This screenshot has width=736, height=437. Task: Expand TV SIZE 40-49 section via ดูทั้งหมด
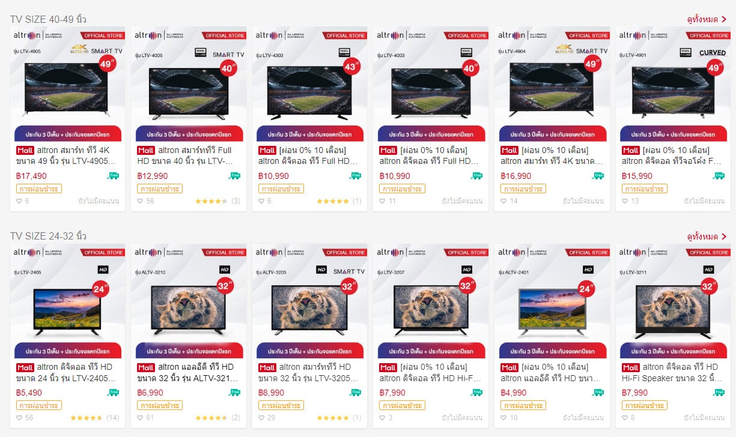point(707,19)
